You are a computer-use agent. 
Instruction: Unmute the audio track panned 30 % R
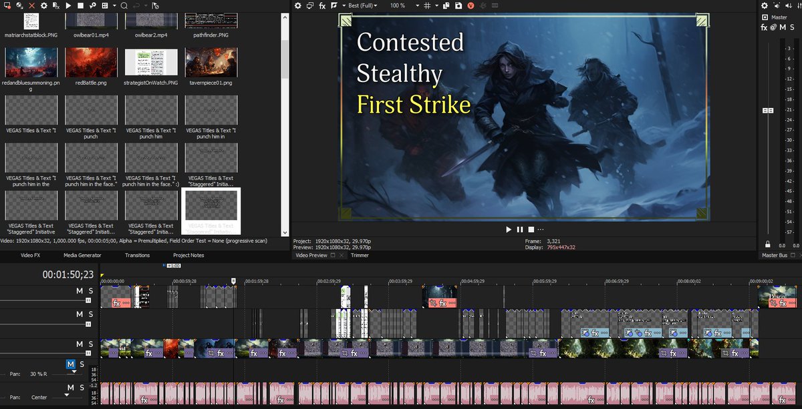coord(71,364)
